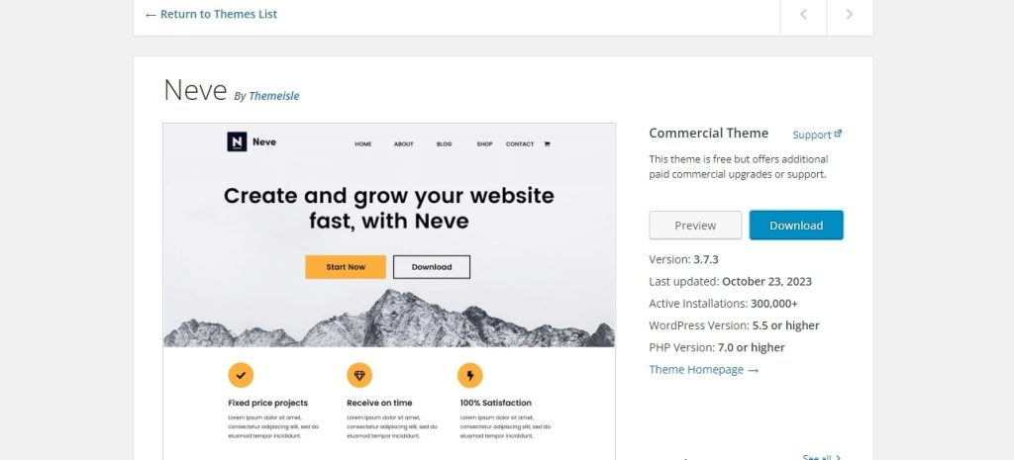Preview the Neve theme
The height and width of the screenshot is (460, 1014).
[x=695, y=225]
